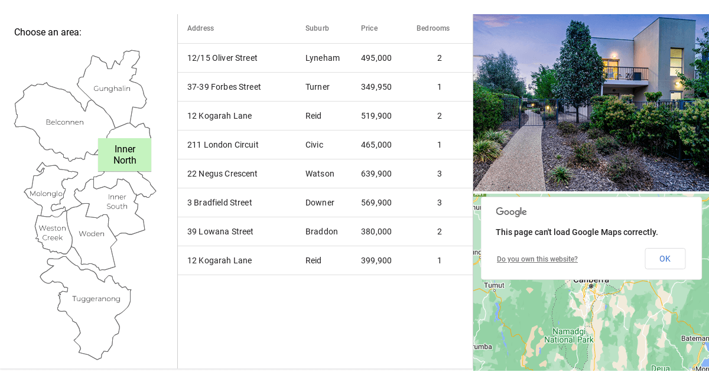
Task: Click the Bedrooms column header
Action: tap(432, 28)
